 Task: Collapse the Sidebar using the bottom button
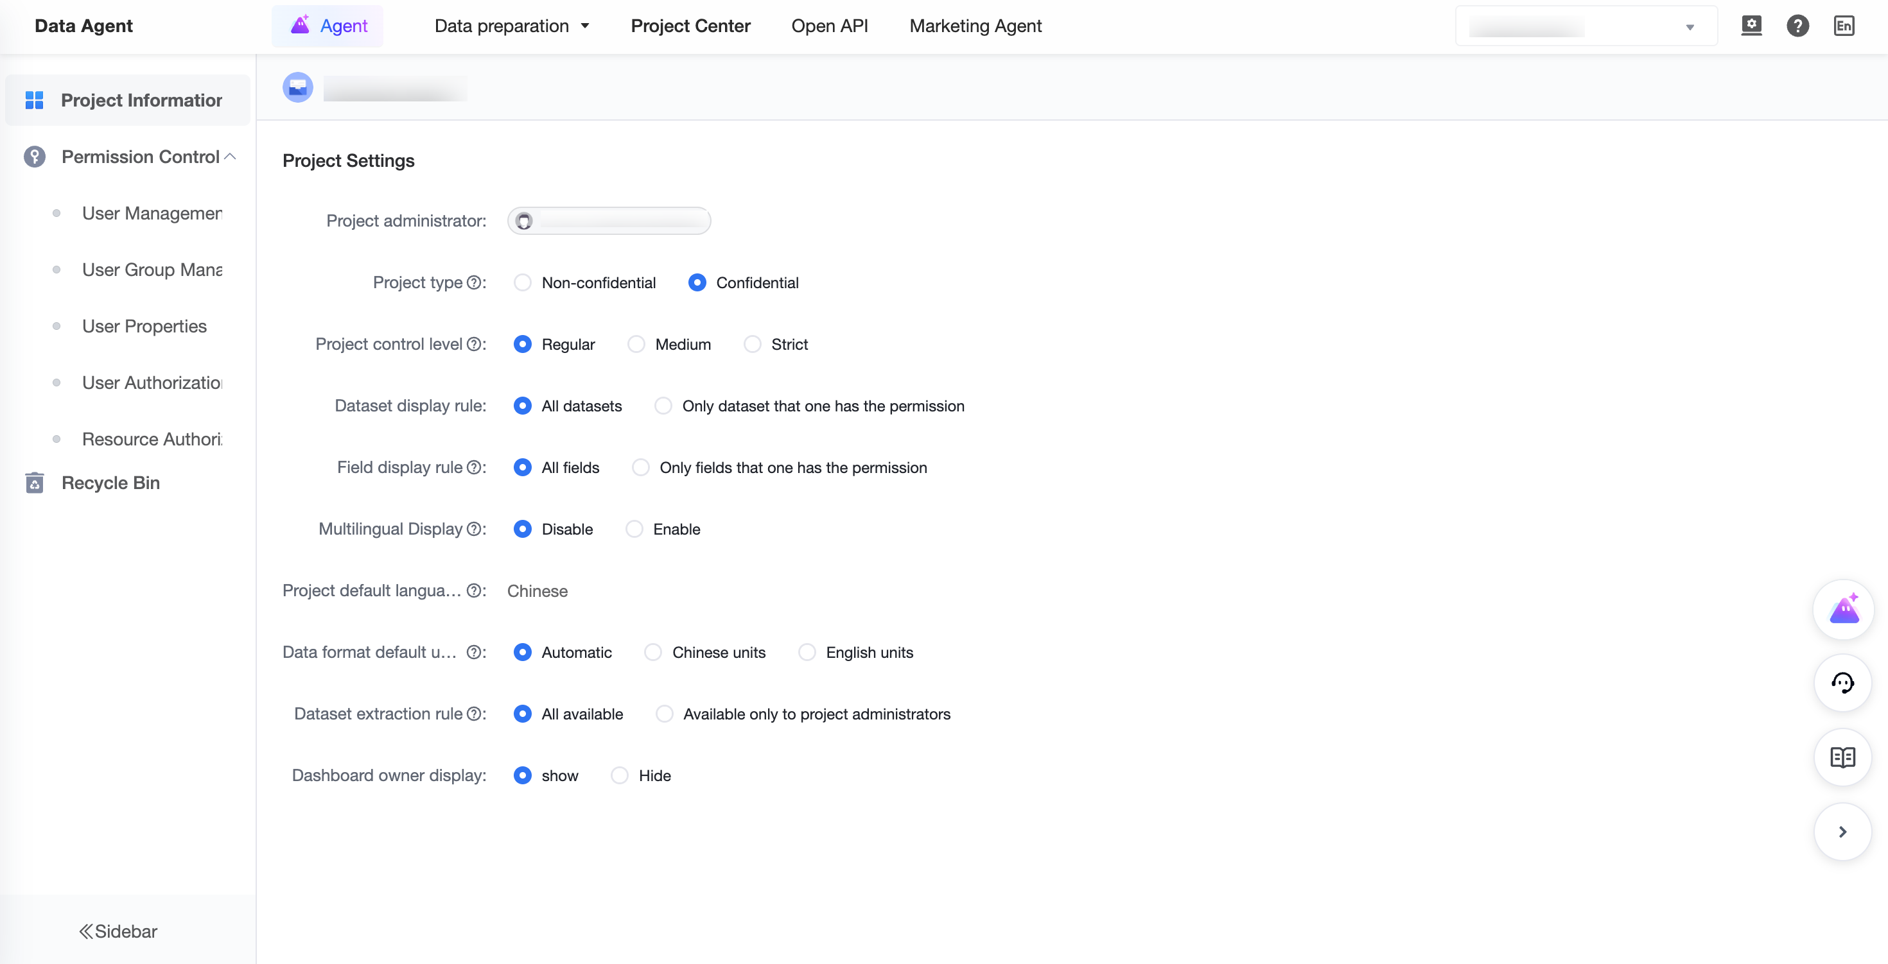coord(118,931)
